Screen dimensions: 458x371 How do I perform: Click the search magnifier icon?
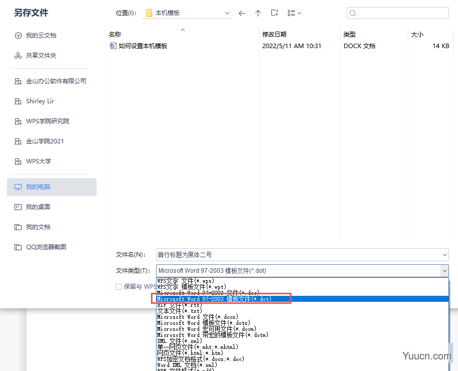(353, 13)
